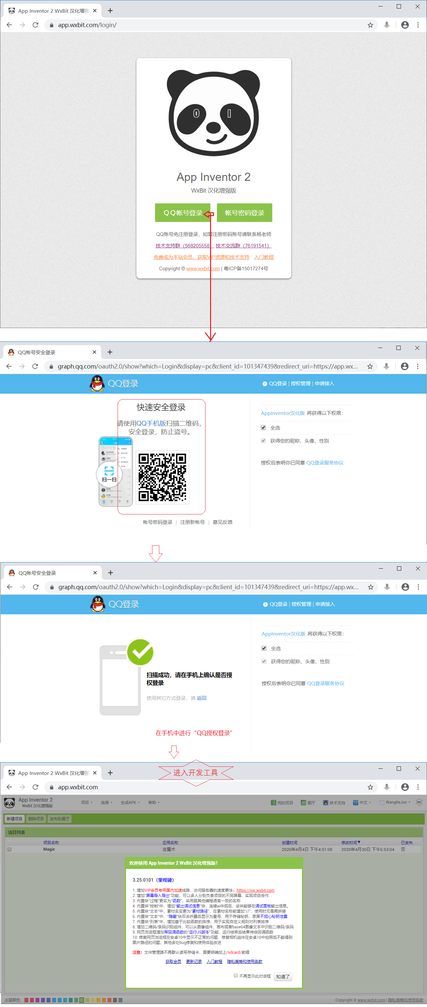427x1007 pixels.
Task: Toggle the 全选 checkbox in the scan-success QQ window
Action: tap(264, 649)
